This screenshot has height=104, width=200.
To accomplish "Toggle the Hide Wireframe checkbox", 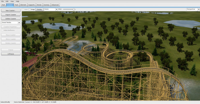I will click(x=2, y=30).
